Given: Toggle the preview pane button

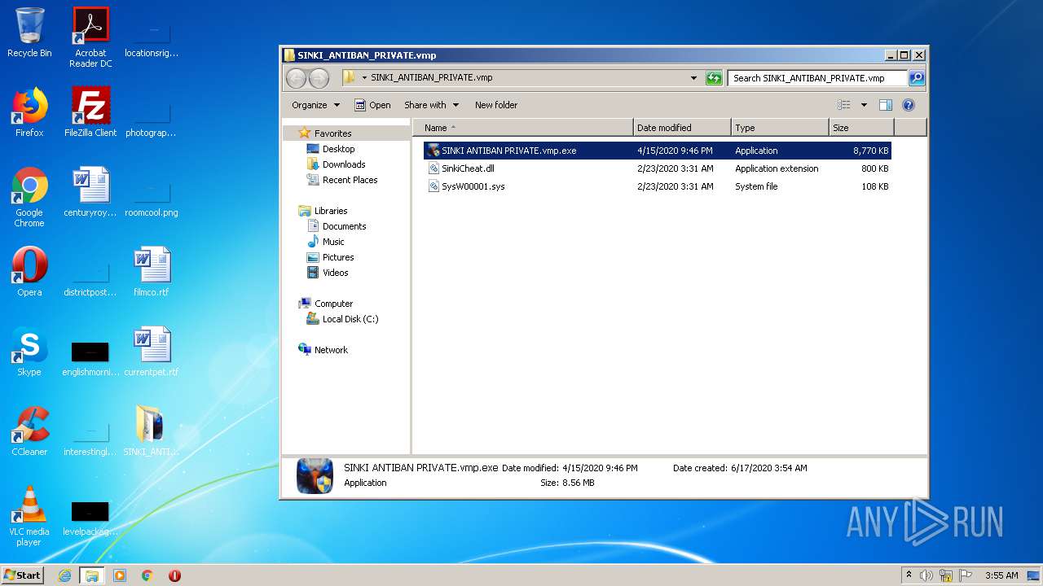Looking at the screenshot, I should [x=886, y=105].
